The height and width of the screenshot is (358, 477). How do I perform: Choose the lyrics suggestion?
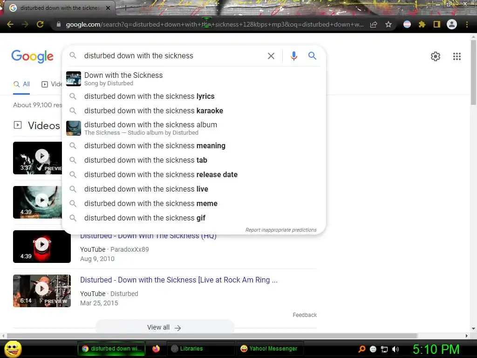[194, 96]
